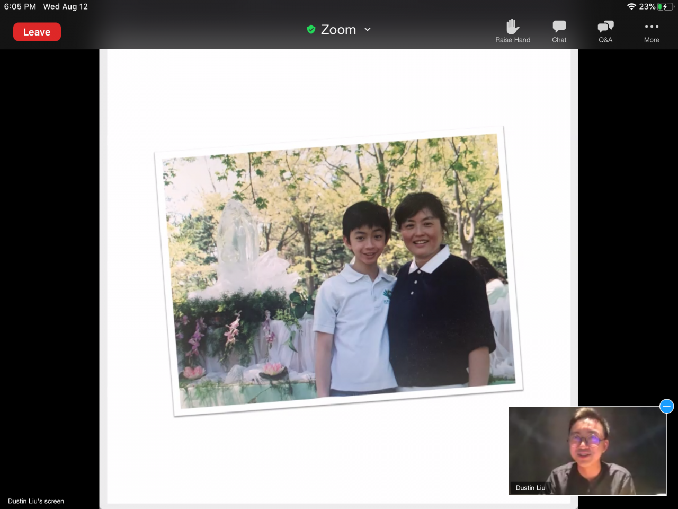Click the battery indicator icon
Viewport: 678px width, 509px height.
point(665,6)
